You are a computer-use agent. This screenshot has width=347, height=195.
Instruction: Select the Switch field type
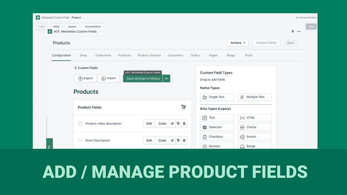255,137
